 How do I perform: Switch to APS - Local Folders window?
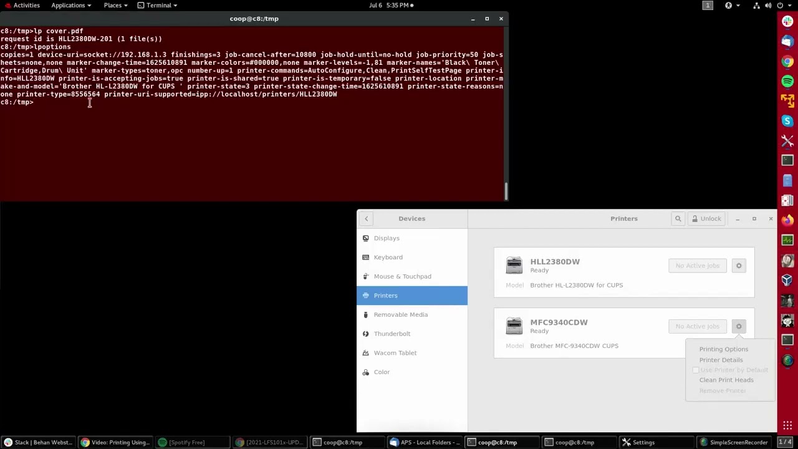click(425, 442)
